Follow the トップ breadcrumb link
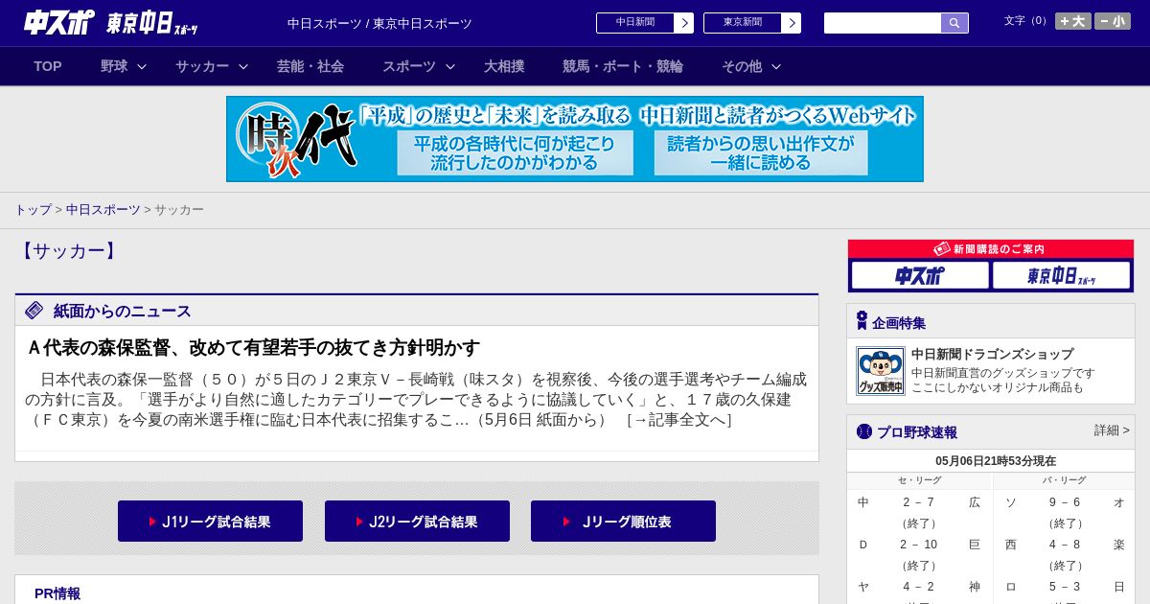Screen dimensions: 1150x604 click(33, 209)
